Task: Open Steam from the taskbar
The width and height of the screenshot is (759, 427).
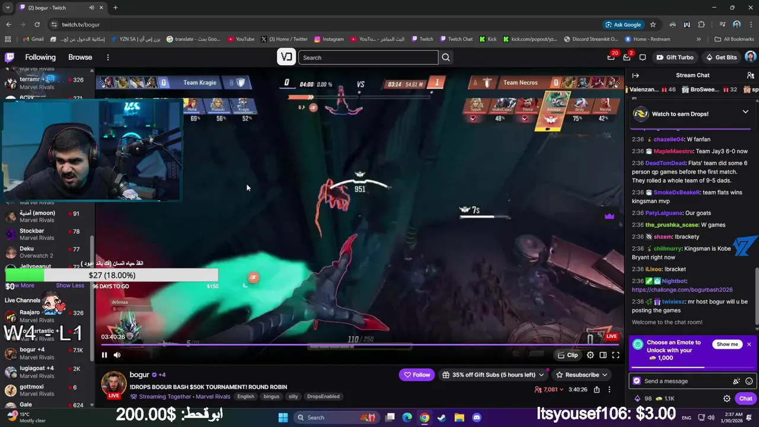Action: (442, 418)
